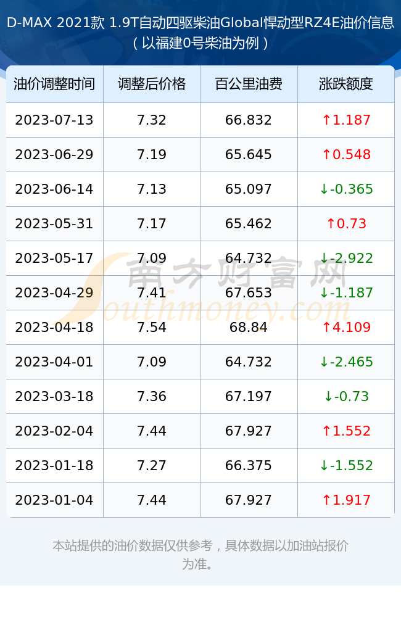Click the disclaimer text below the table
401x617 pixels.
pyautogui.click(x=200, y=555)
